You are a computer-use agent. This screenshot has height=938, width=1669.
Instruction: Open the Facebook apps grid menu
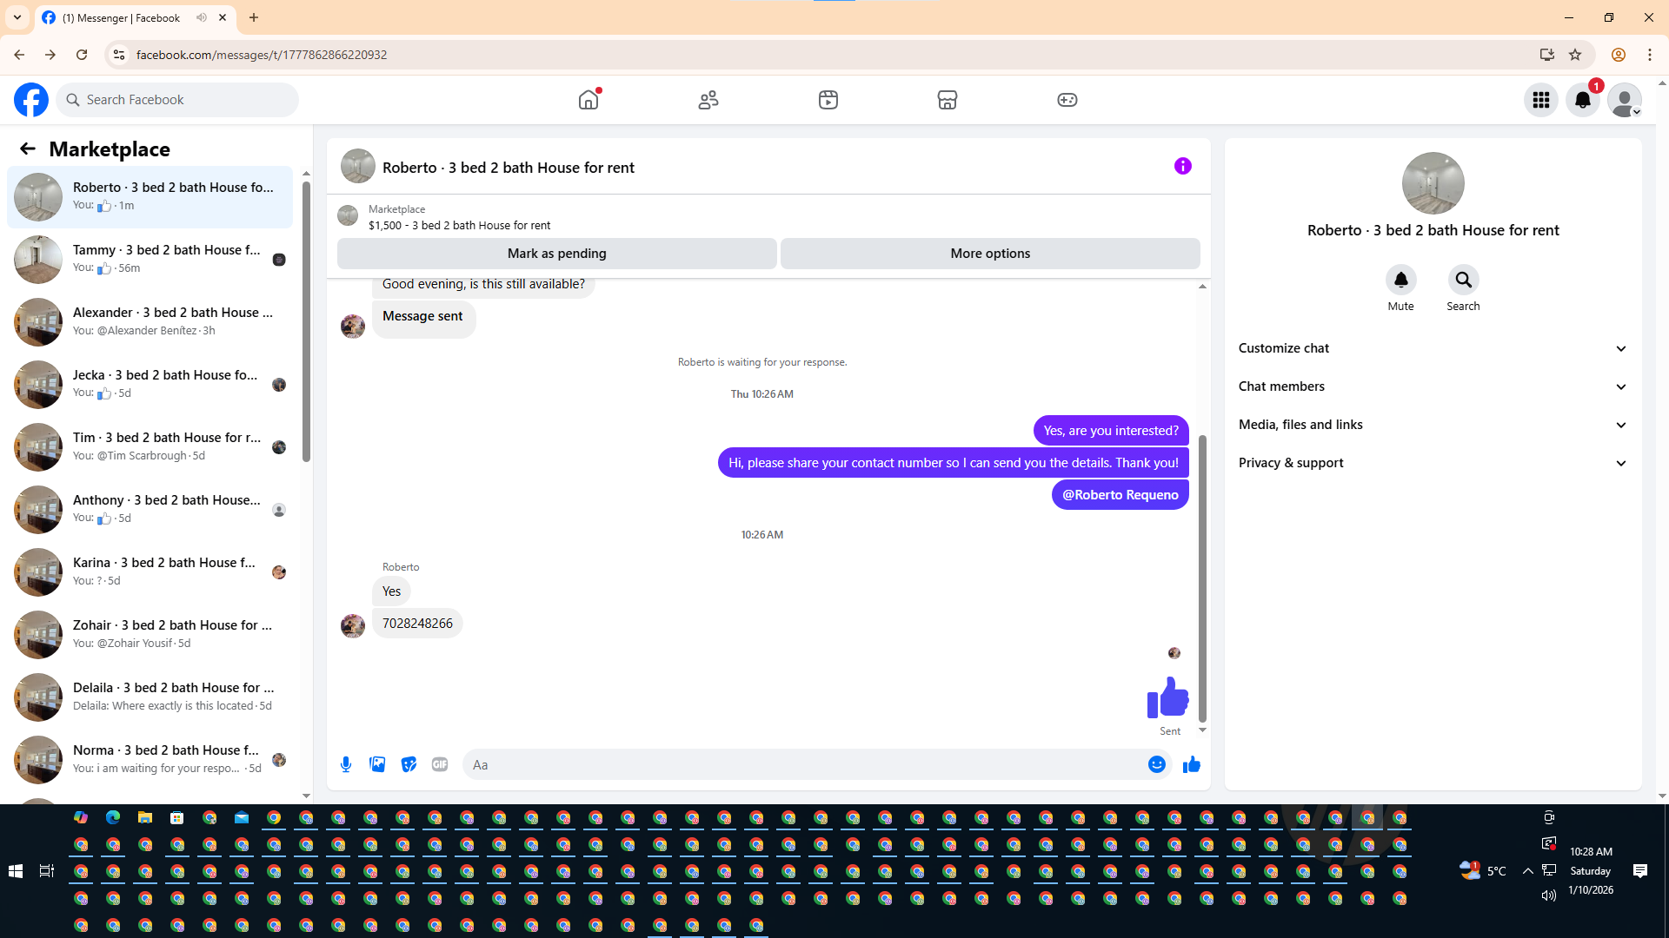click(x=1541, y=100)
